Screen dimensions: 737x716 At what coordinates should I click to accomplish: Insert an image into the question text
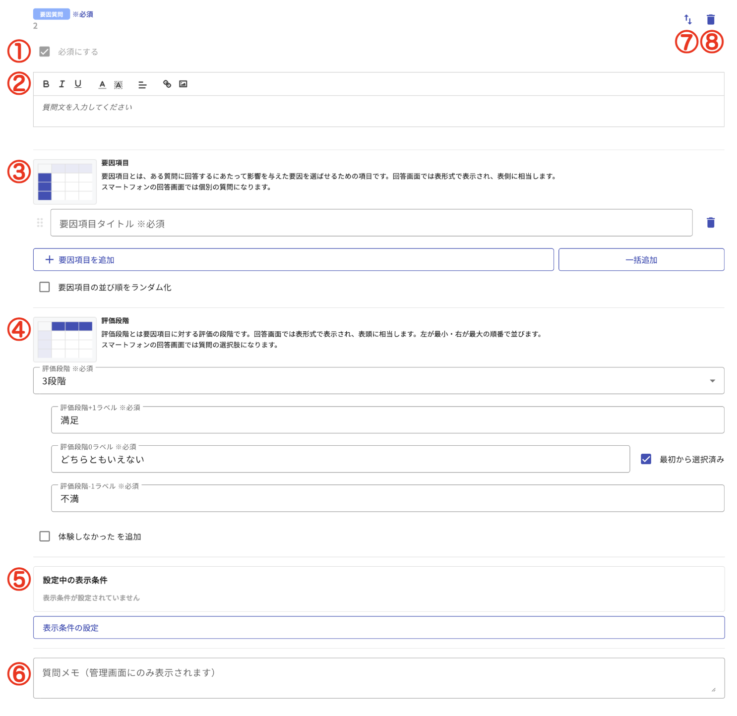click(183, 84)
